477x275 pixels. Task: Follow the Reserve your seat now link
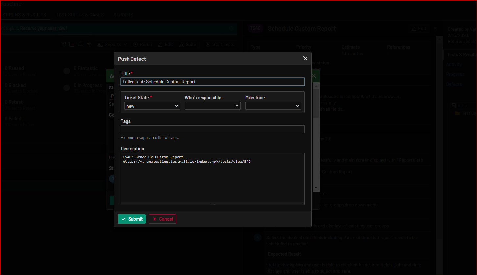tap(43, 29)
